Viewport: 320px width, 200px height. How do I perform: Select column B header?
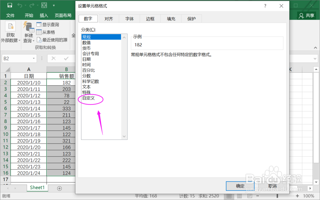pyautogui.click(x=61, y=69)
